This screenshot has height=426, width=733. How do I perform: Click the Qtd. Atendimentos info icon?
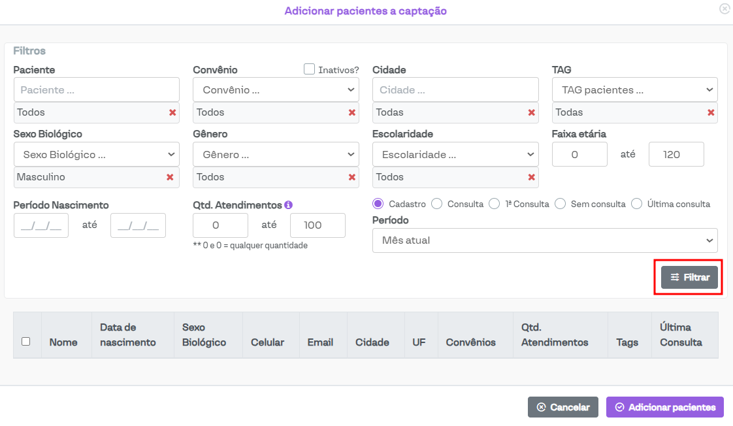(288, 205)
